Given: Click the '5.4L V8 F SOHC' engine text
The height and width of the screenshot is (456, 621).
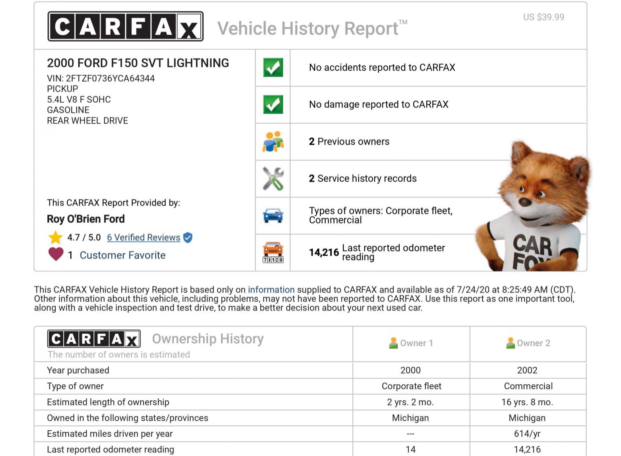Looking at the screenshot, I should tap(79, 100).
